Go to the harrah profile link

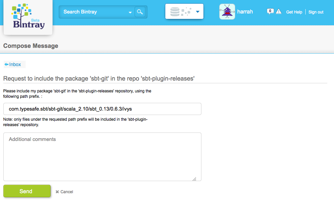[245, 12]
